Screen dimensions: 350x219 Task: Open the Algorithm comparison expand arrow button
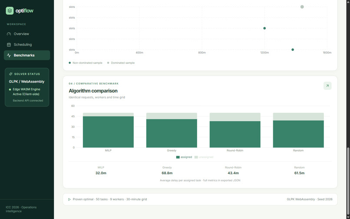coord(327,86)
